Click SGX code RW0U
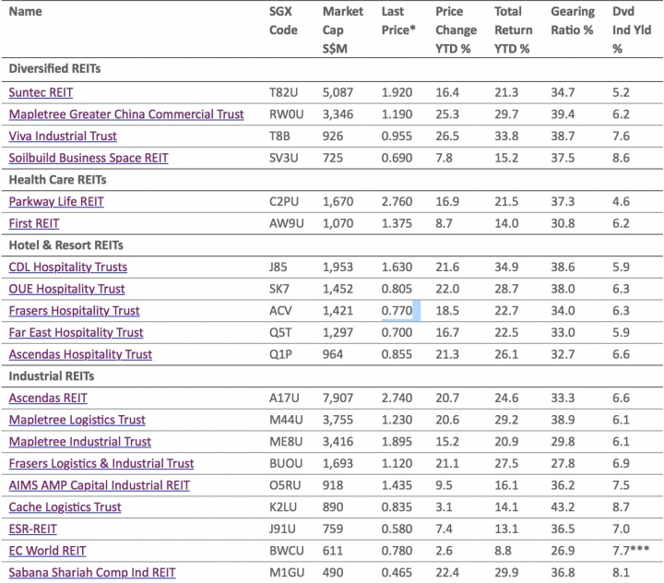Image resolution: width=664 pixels, height=583 pixels. coord(286,114)
